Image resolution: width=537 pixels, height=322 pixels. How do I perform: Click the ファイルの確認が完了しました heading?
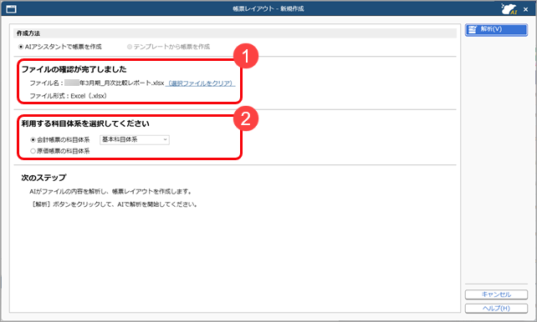click(x=74, y=69)
